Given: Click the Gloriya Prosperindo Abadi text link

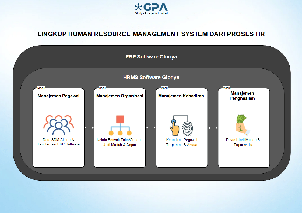Looking at the screenshot, I should (151, 13).
